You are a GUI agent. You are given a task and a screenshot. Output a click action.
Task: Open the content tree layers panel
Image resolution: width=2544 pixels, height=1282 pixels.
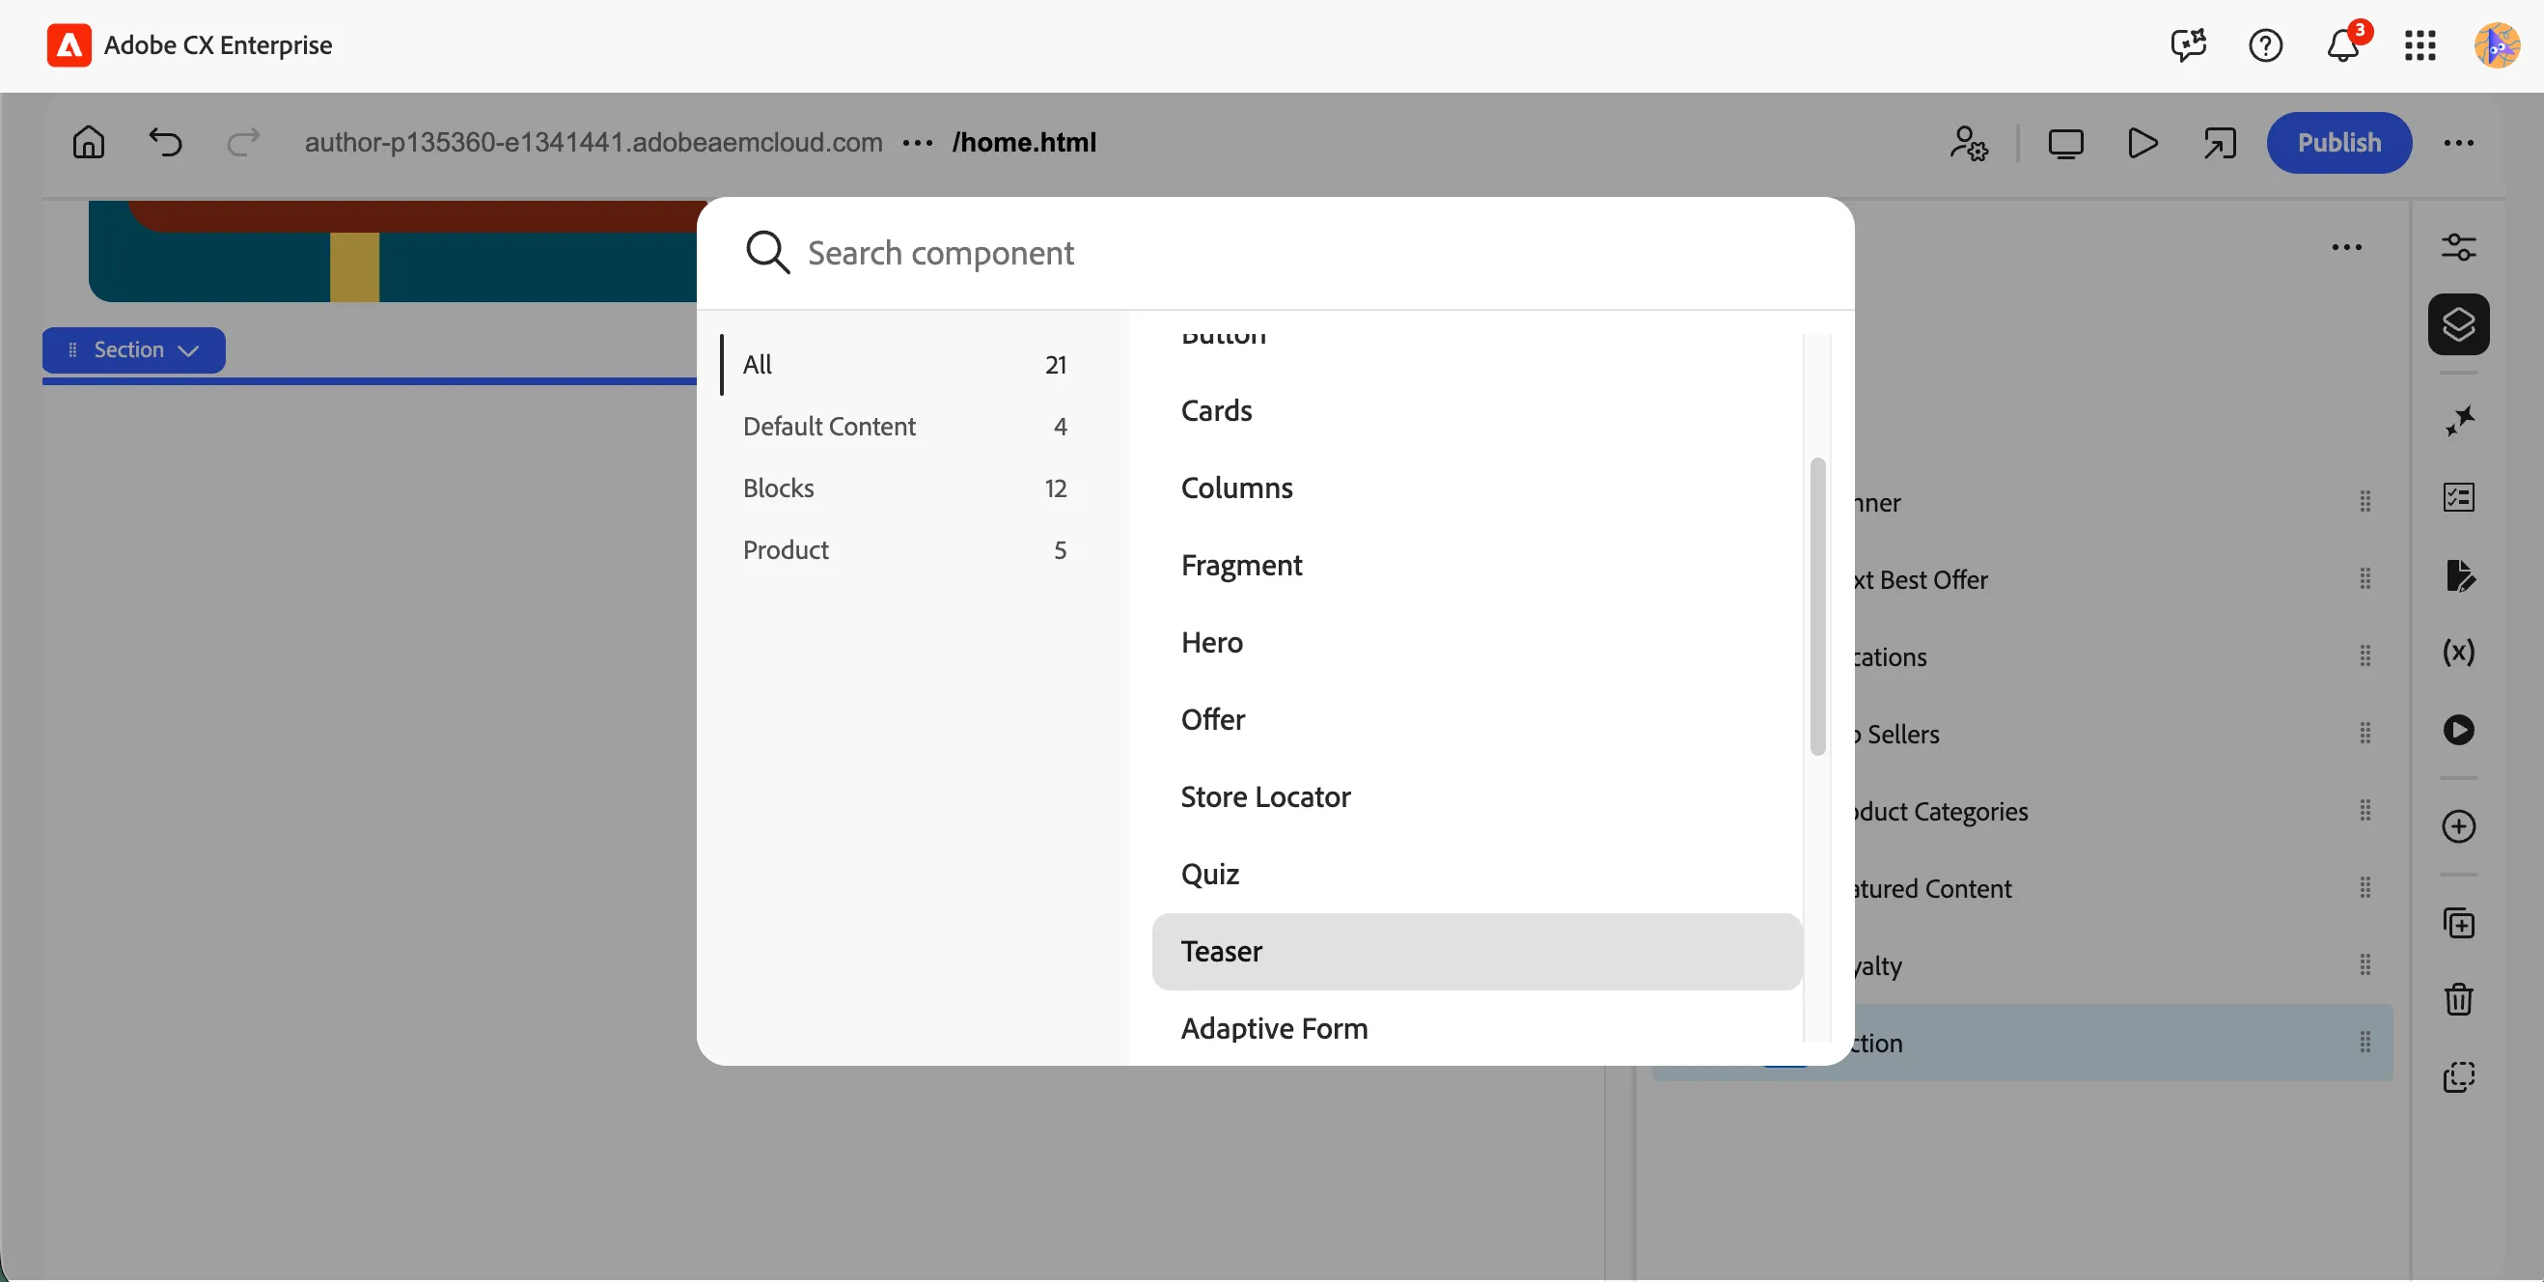(x=2458, y=324)
